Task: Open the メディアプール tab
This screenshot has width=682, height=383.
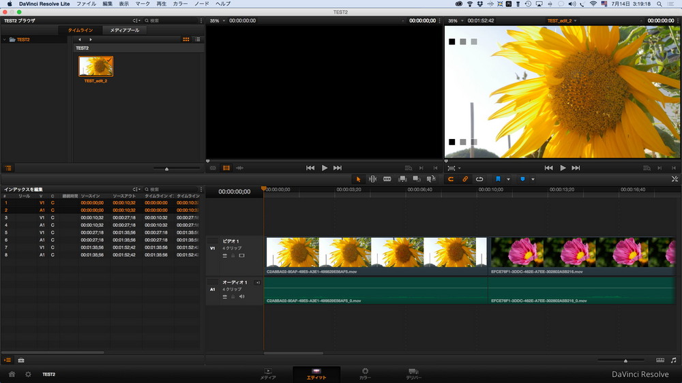Action: coord(124,30)
